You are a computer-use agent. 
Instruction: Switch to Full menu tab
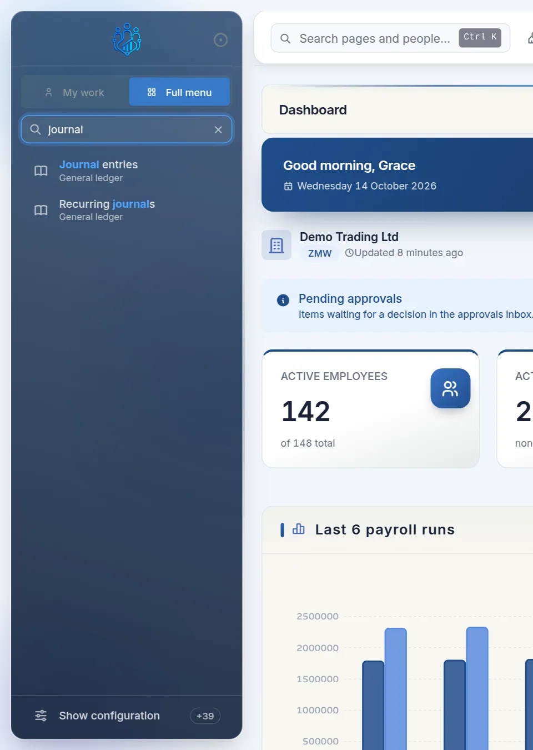click(x=179, y=92)
